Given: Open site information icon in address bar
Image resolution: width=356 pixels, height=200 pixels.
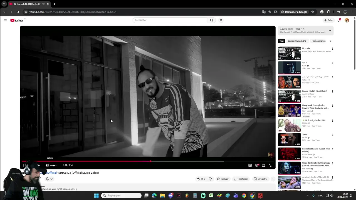Looking at the screenshot, I should pos(26,12).
